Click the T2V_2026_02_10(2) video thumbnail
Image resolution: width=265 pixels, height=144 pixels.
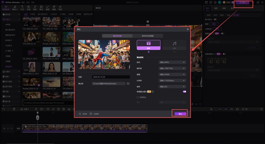pyautogui.click(x=51, y=22)
